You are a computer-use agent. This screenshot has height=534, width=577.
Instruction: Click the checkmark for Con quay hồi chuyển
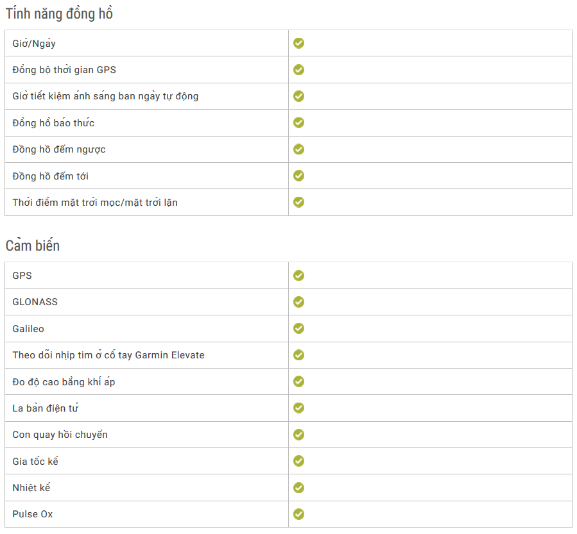pyautogui.click(x=298, y=435)
